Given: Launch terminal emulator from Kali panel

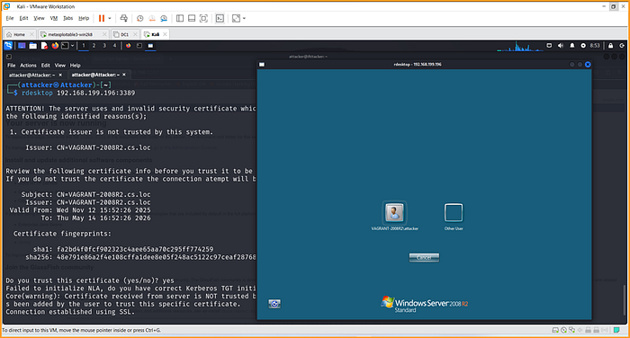Looking at the screenshot, I should point(65,46).
